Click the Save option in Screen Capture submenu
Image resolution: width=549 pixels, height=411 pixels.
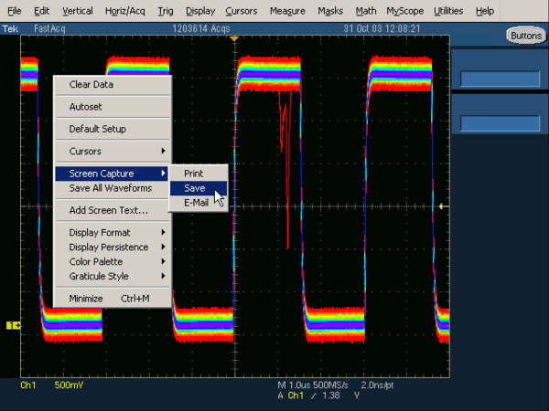(x=195, y=188)
